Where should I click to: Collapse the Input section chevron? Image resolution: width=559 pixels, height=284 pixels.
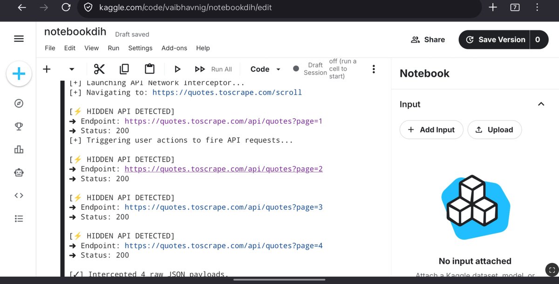[x=541, y=104]
